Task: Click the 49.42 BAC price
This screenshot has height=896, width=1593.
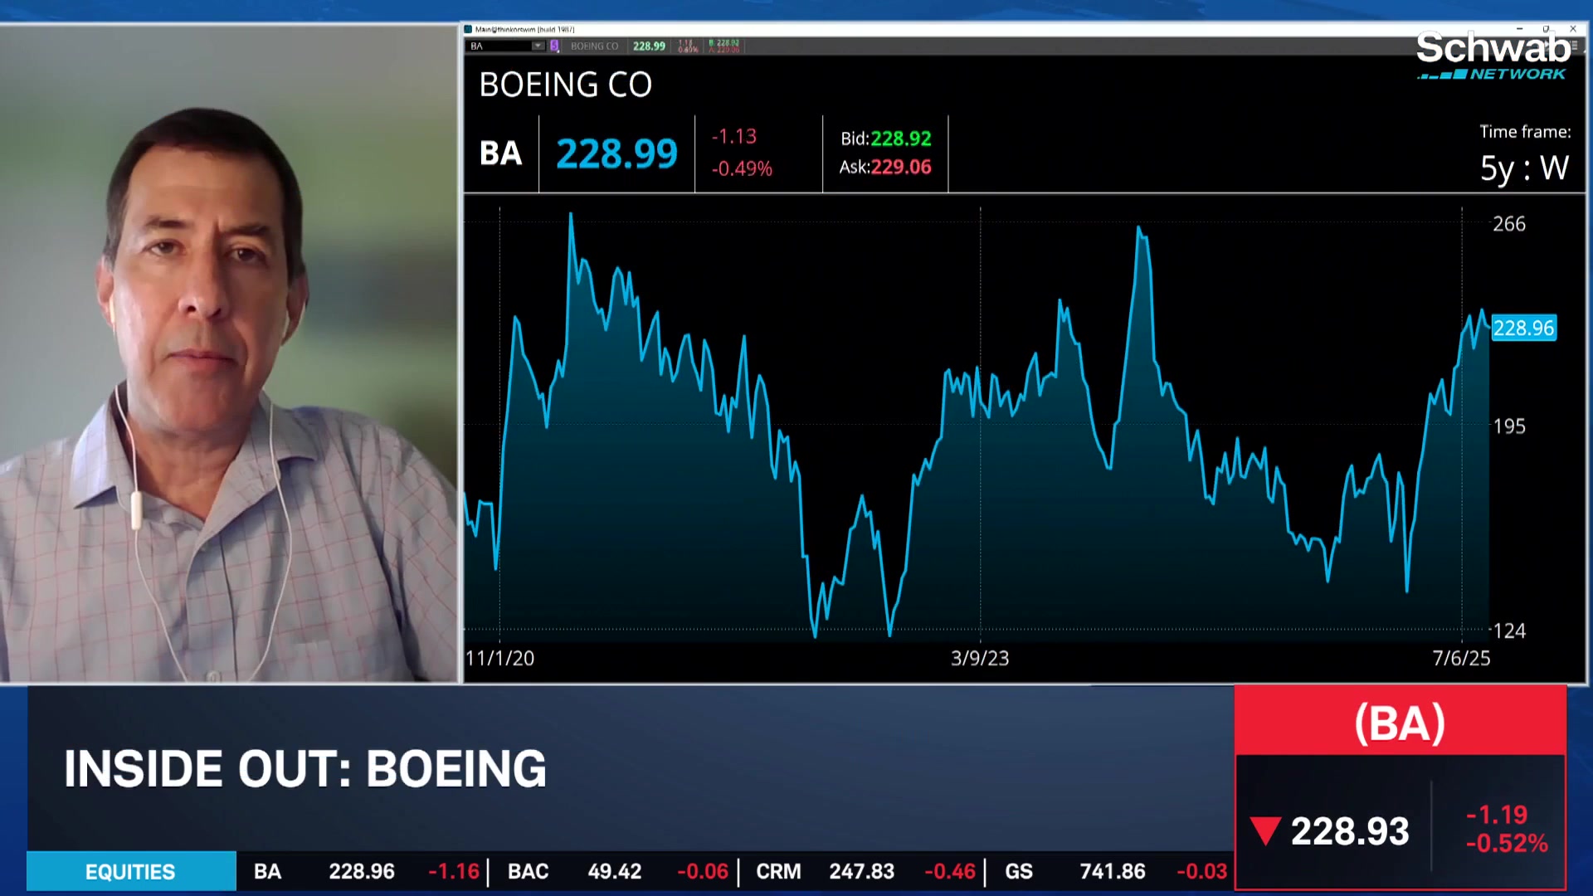Action: point(615,872)
